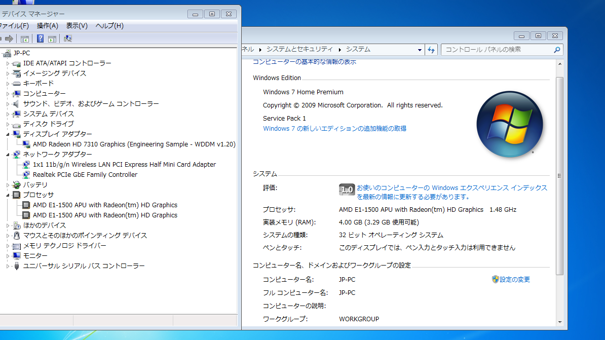Expand the IDE ATA/ATAPI controller node
Image resolution: width=605 pixels, height=340 pixels.
point(8,63)
